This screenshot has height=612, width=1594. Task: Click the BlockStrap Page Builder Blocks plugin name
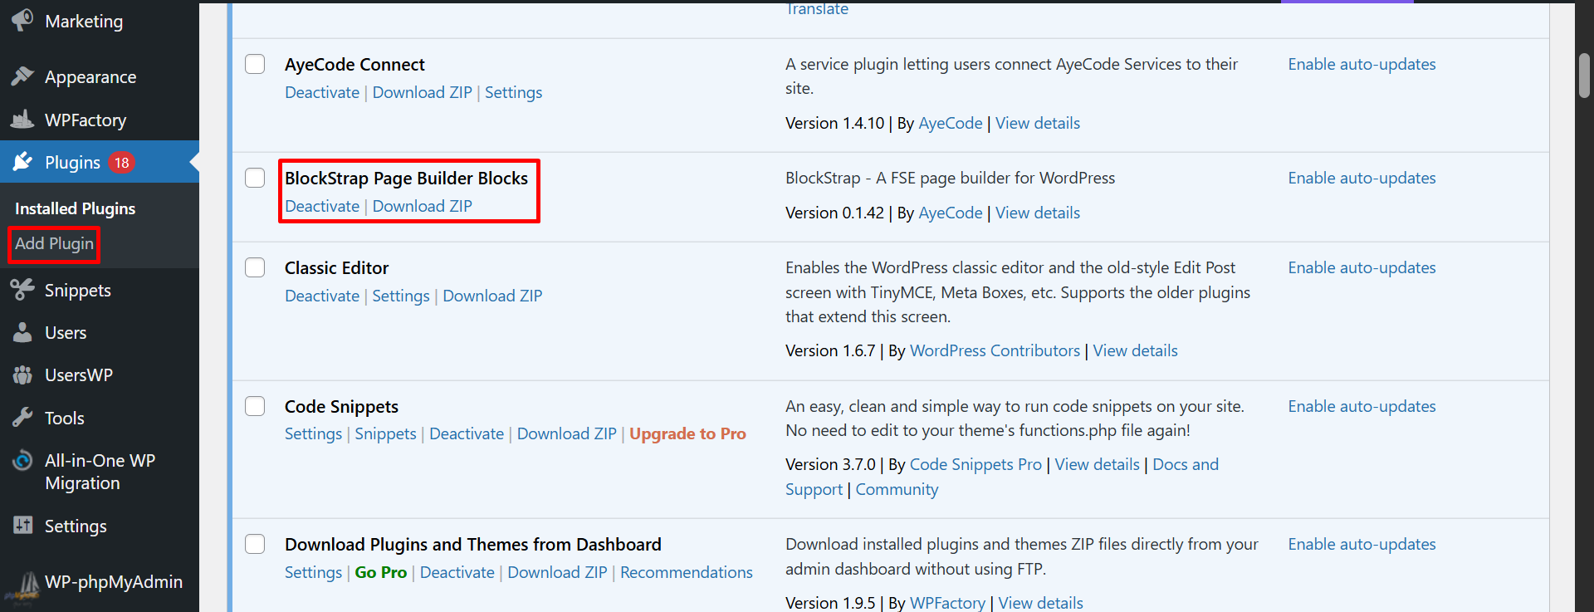[406, 178]
